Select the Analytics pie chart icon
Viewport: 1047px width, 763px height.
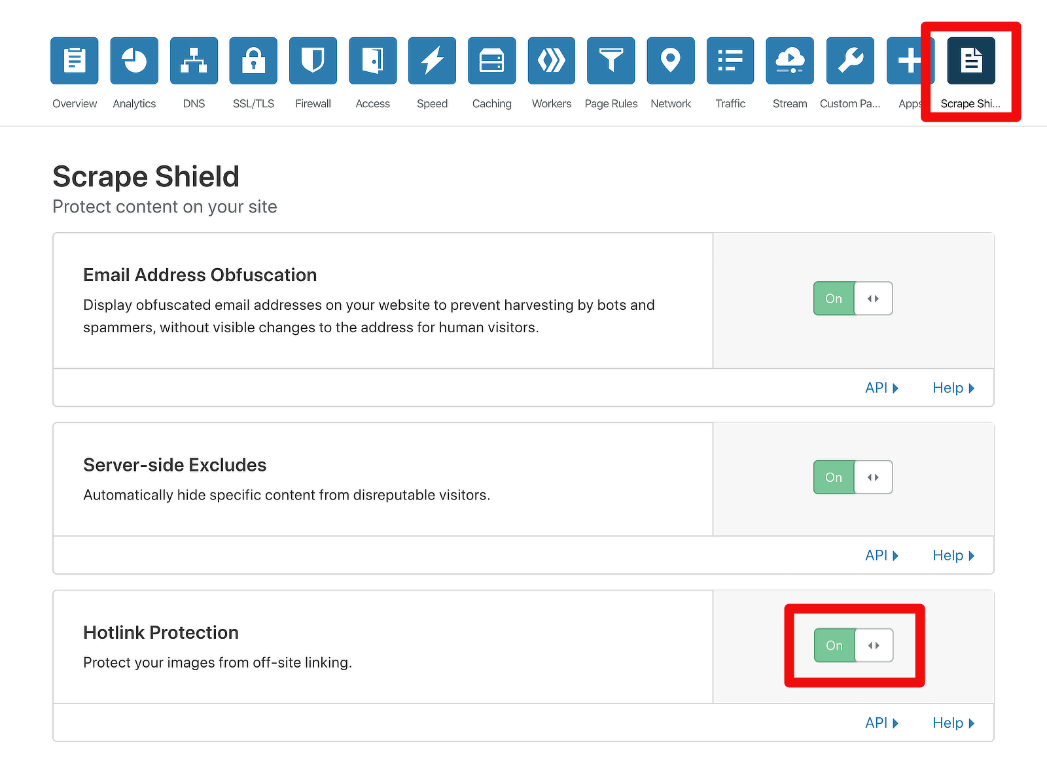tap(133, 61)
